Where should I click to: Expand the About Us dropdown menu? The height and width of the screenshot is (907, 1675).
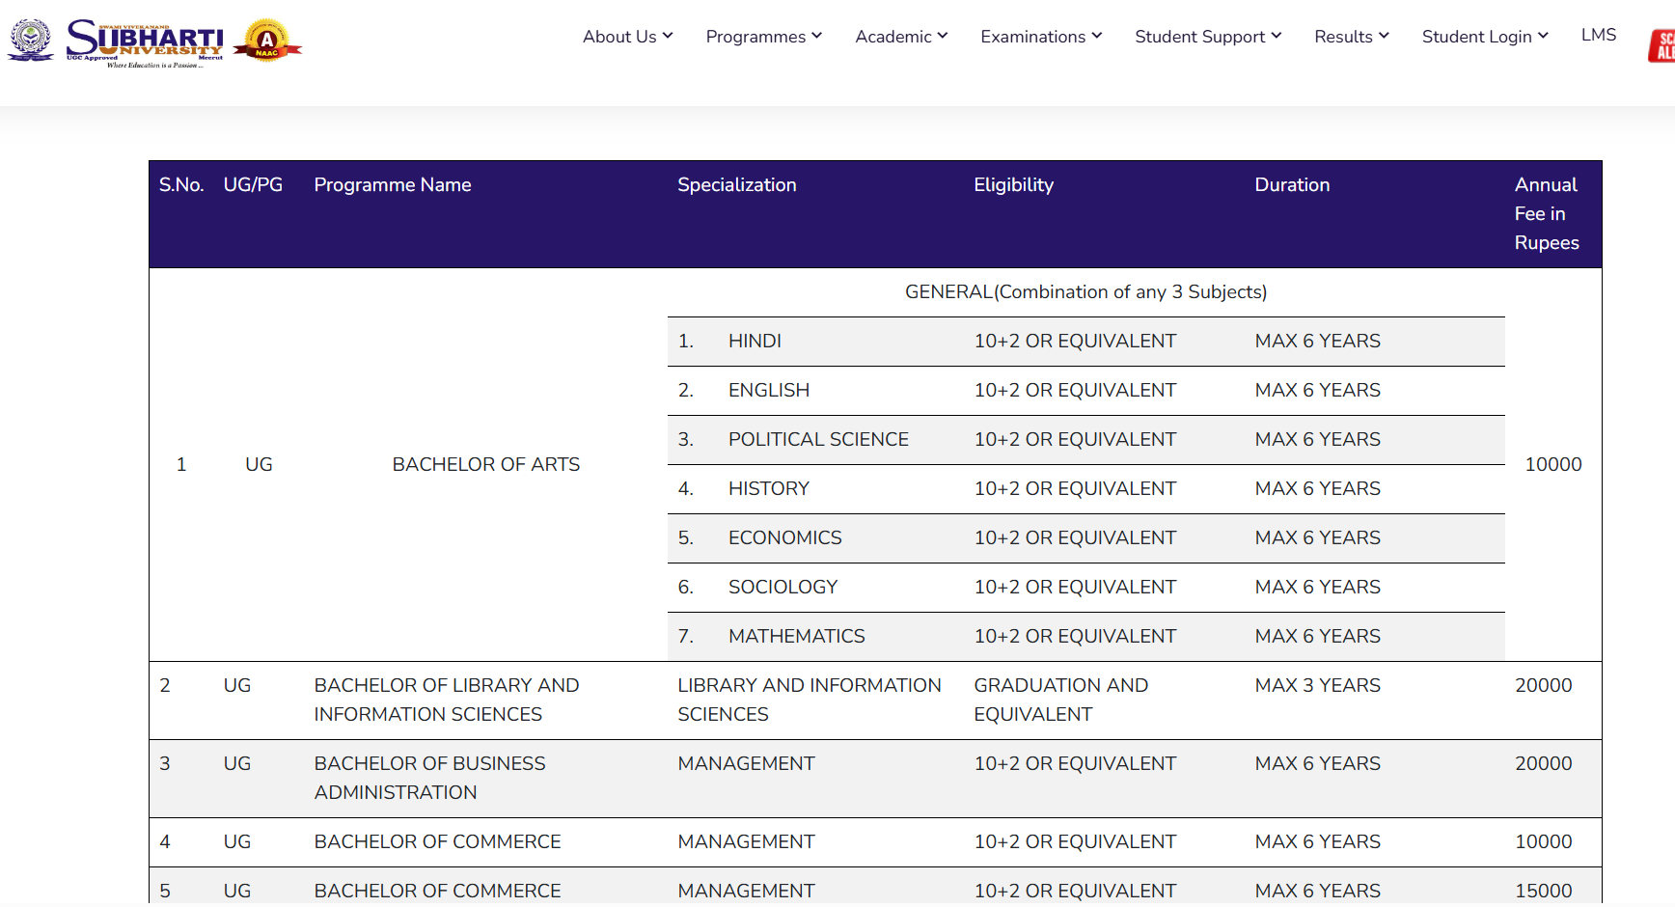(x=627, y=37)
